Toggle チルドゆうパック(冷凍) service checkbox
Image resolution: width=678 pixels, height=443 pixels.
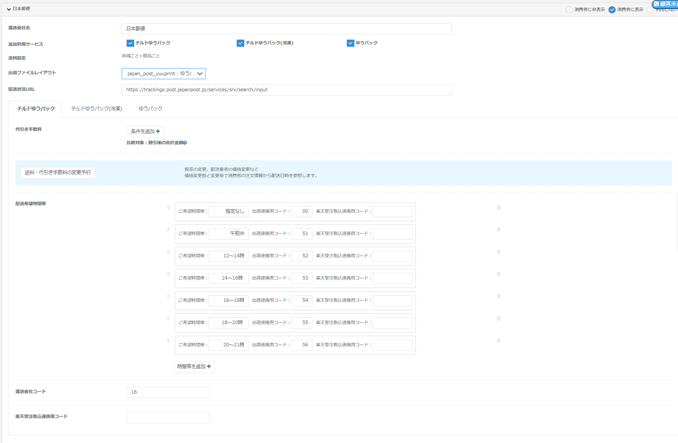click(240, 43)
